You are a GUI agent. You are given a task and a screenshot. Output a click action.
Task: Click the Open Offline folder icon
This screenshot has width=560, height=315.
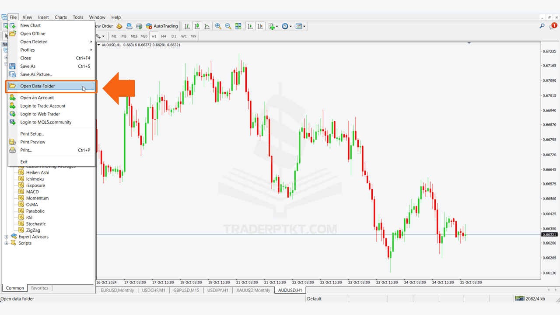[x=12, y=34]
